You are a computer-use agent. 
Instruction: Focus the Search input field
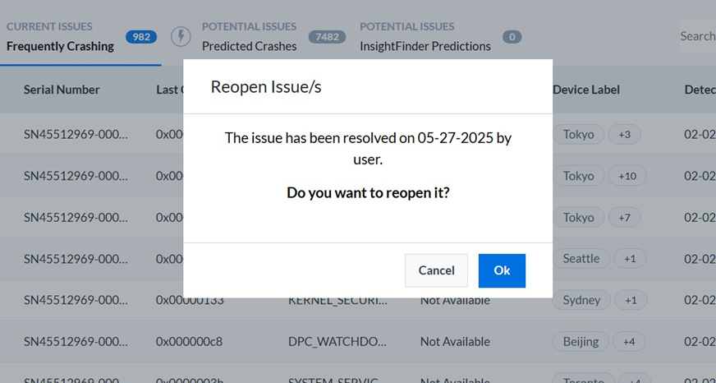(x=696, y=36)
